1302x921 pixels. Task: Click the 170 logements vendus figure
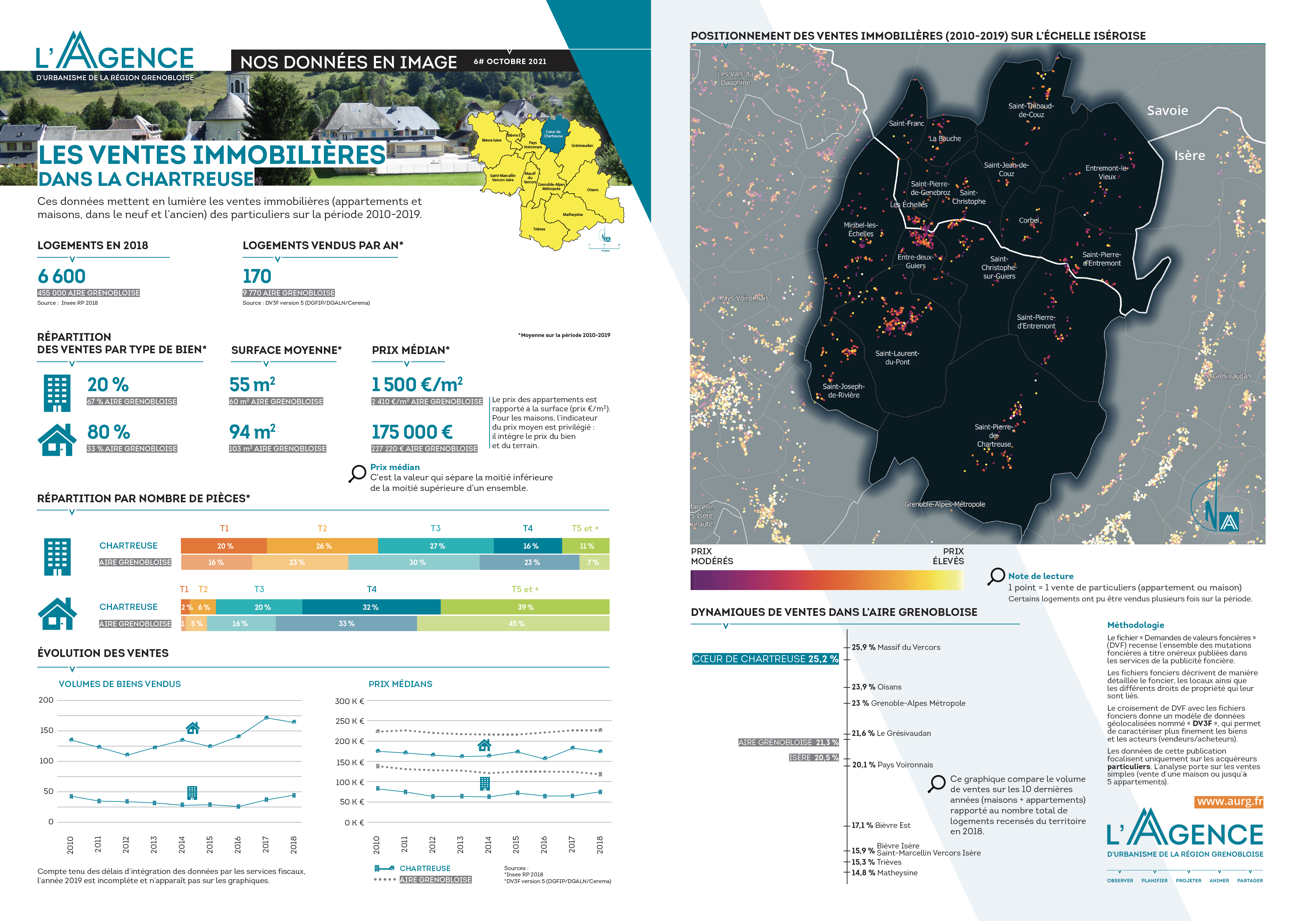[x=257, y=276]
